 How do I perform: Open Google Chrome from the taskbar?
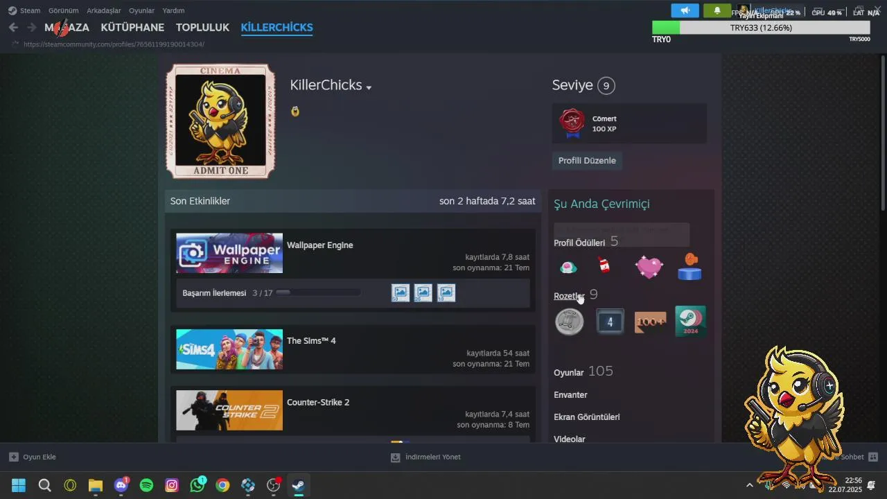[222, 485]
